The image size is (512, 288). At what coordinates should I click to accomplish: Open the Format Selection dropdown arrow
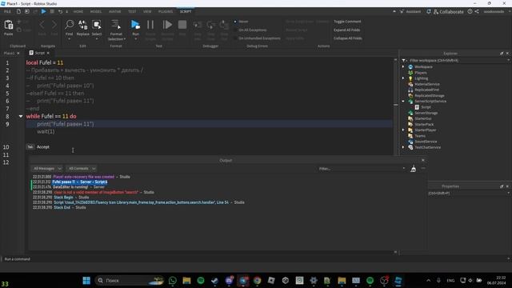pyautogui.click(x=125, y=39)
